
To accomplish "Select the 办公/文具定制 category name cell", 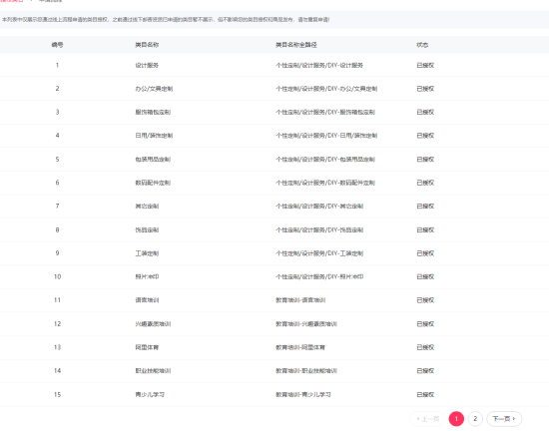I will click(154, 89).
